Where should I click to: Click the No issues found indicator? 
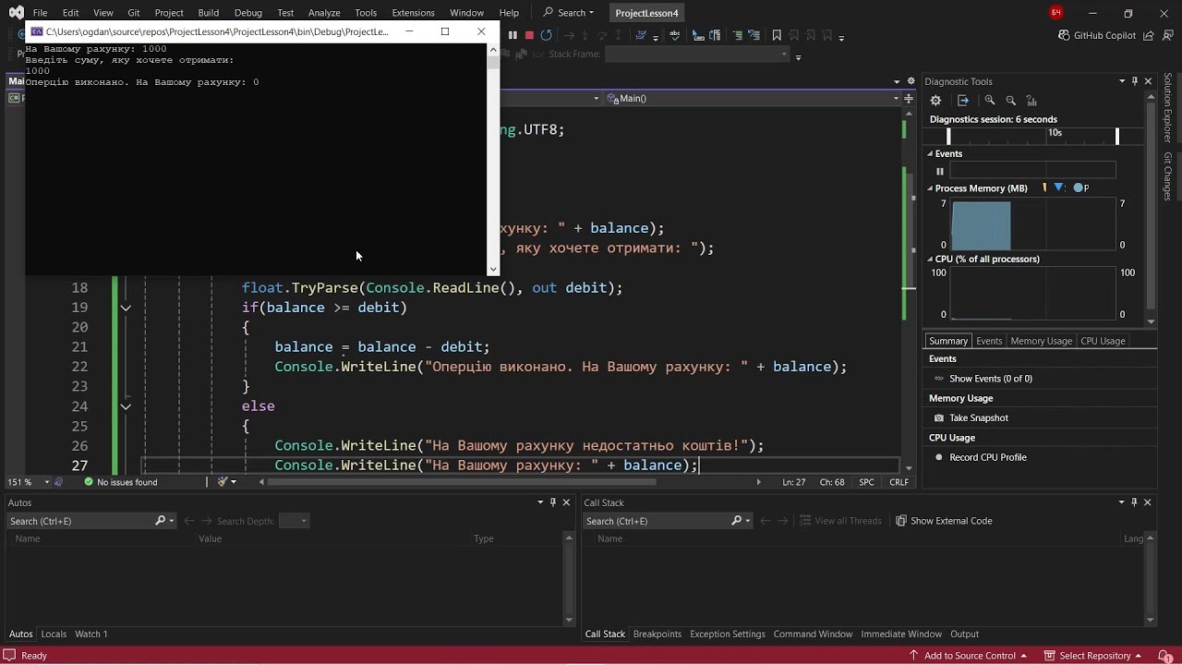(x=120, y=482)
